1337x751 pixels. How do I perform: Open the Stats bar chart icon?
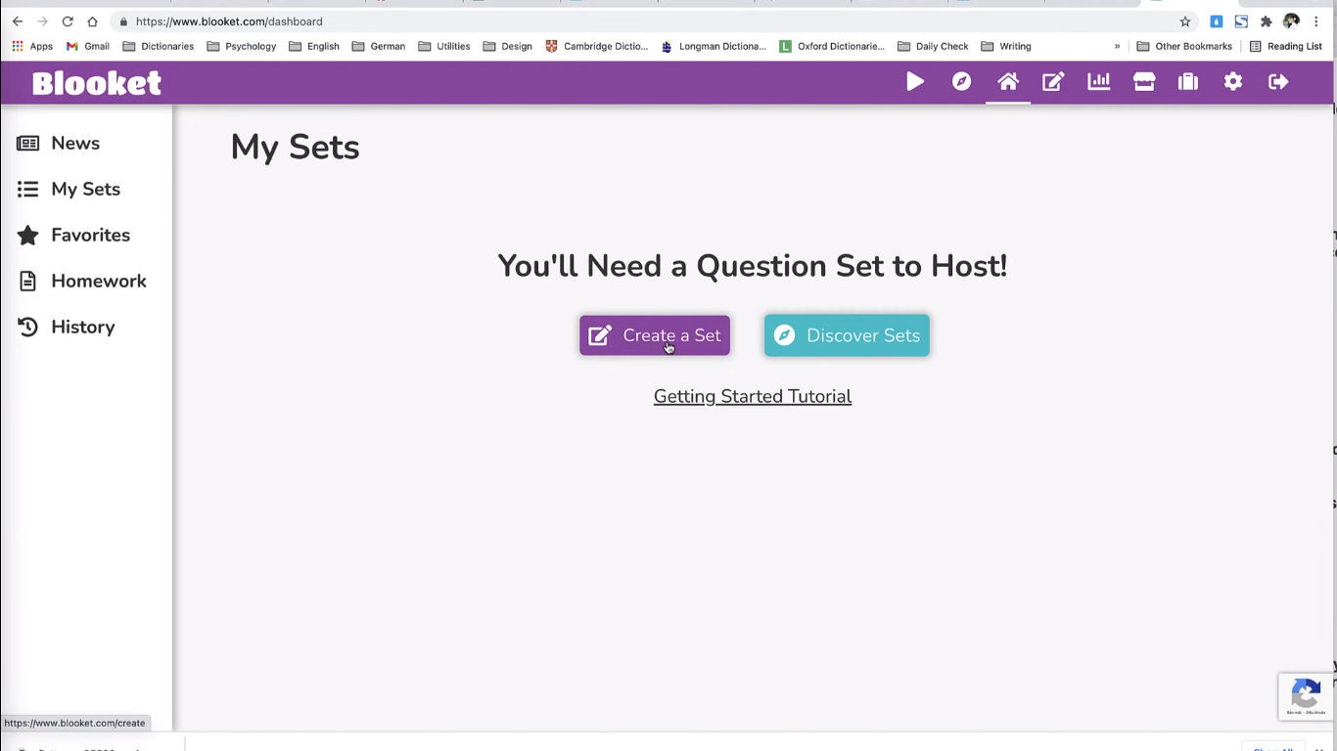click(x=1099, y=82)
